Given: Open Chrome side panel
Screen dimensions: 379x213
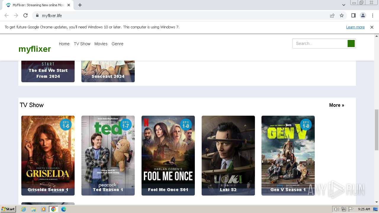Looking at the screenshot, I should tap(353, 15).
